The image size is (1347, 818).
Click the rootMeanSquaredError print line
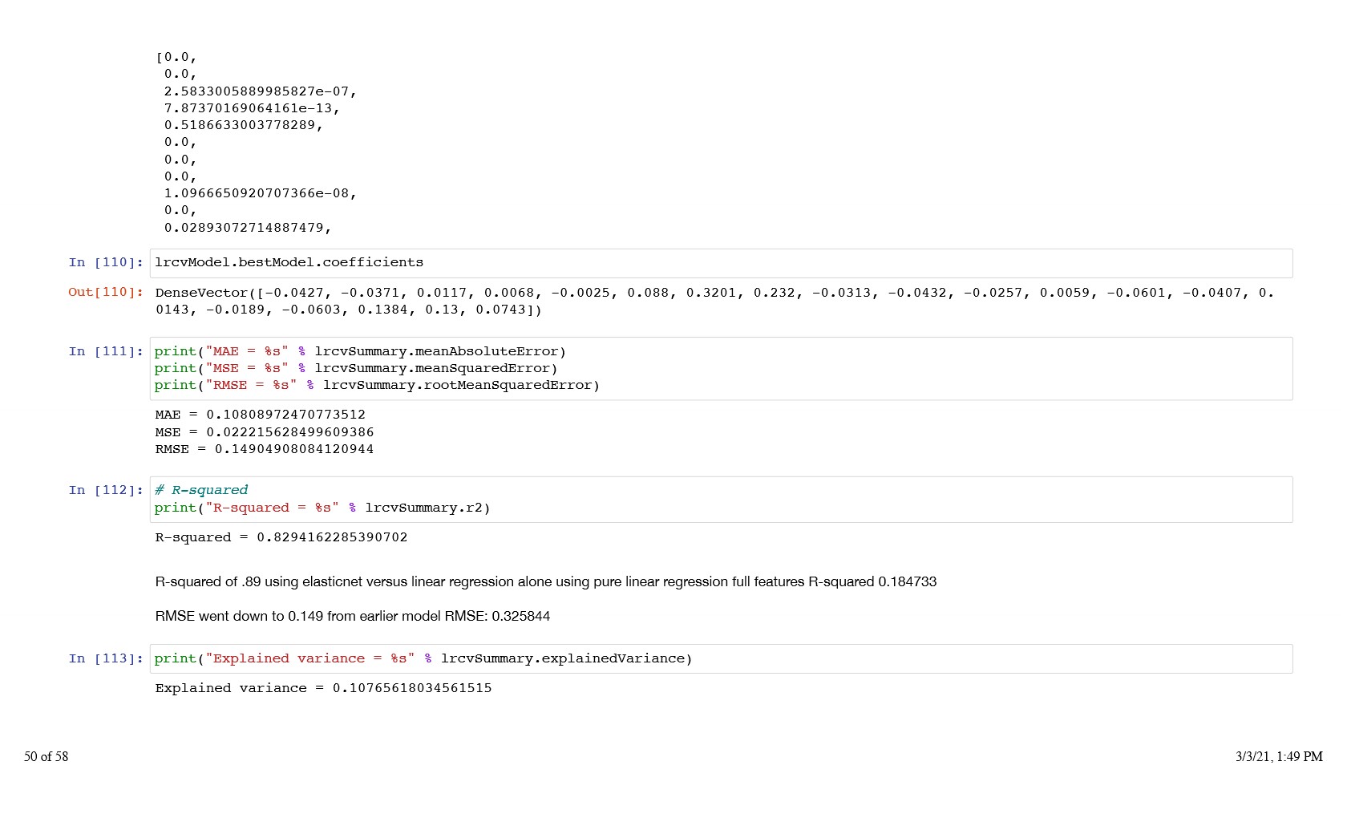click(x=377, y=386)
